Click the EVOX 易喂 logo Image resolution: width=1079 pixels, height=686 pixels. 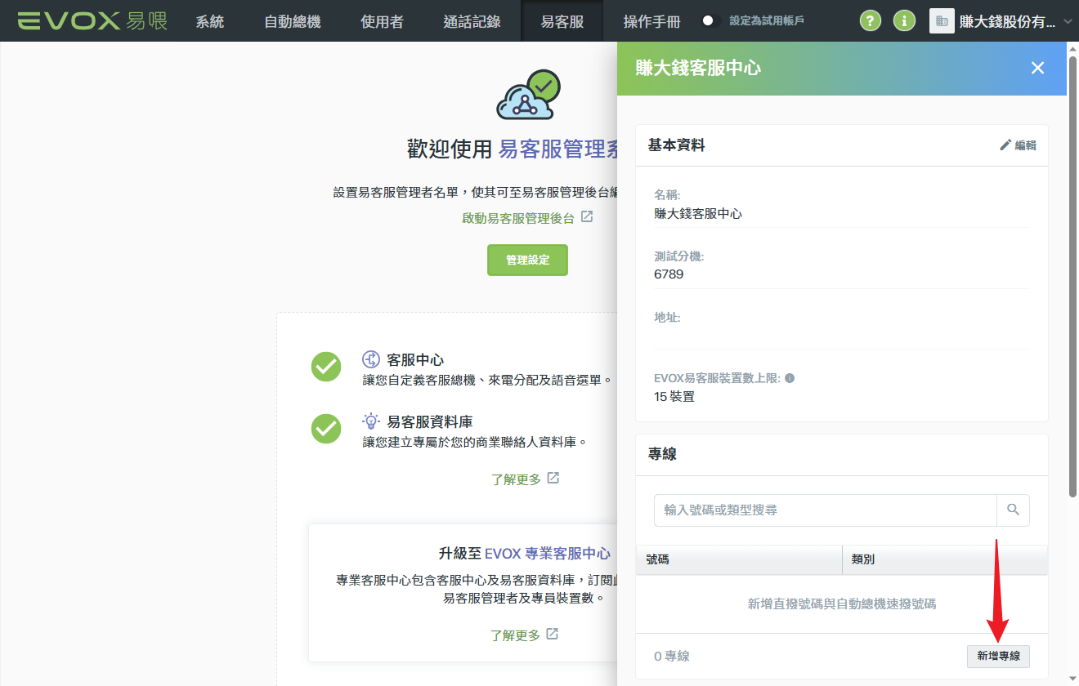click(x=92, y=20)
